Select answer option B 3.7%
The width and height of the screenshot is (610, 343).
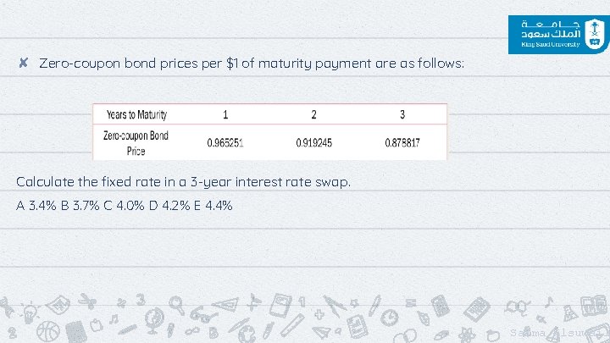point(82,206)
